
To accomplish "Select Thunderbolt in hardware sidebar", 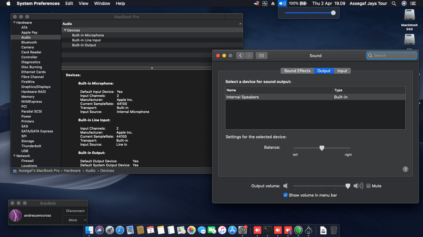I will (31, 146).
